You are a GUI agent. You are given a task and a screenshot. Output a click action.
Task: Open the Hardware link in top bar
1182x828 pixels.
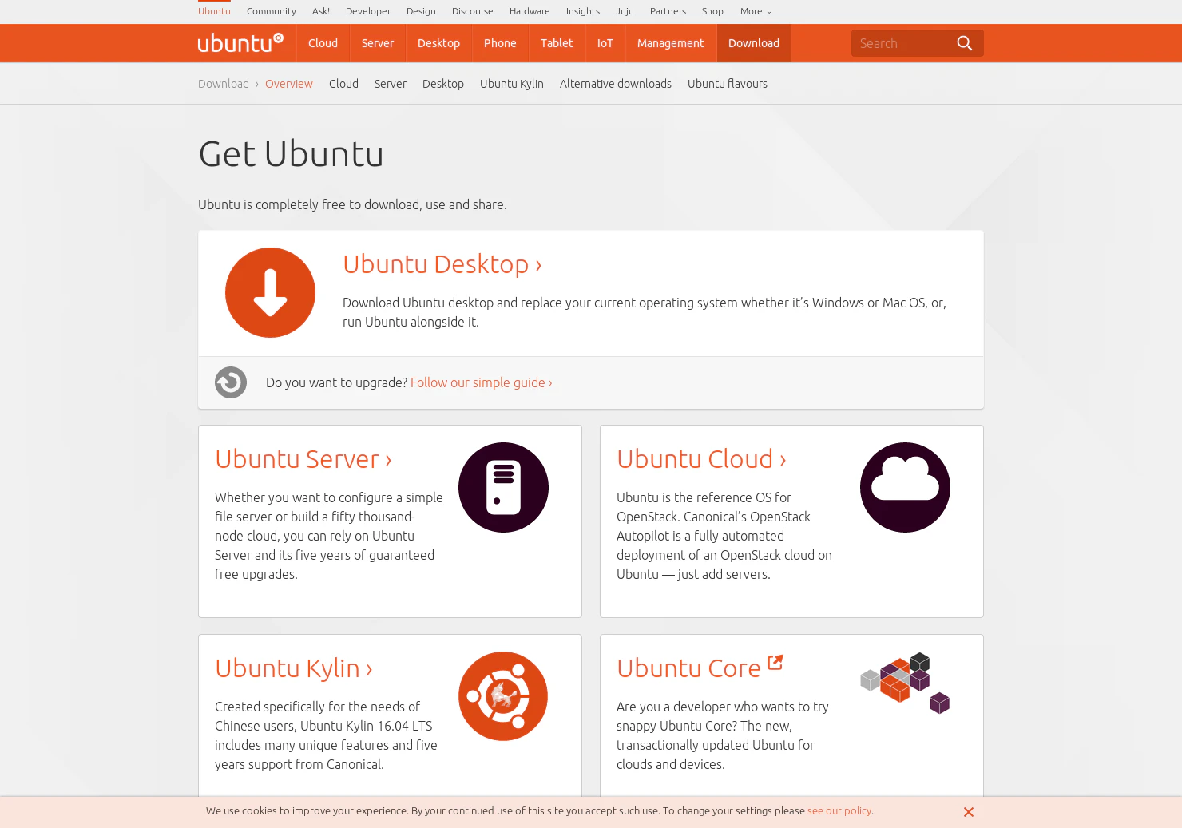[530, 11]
